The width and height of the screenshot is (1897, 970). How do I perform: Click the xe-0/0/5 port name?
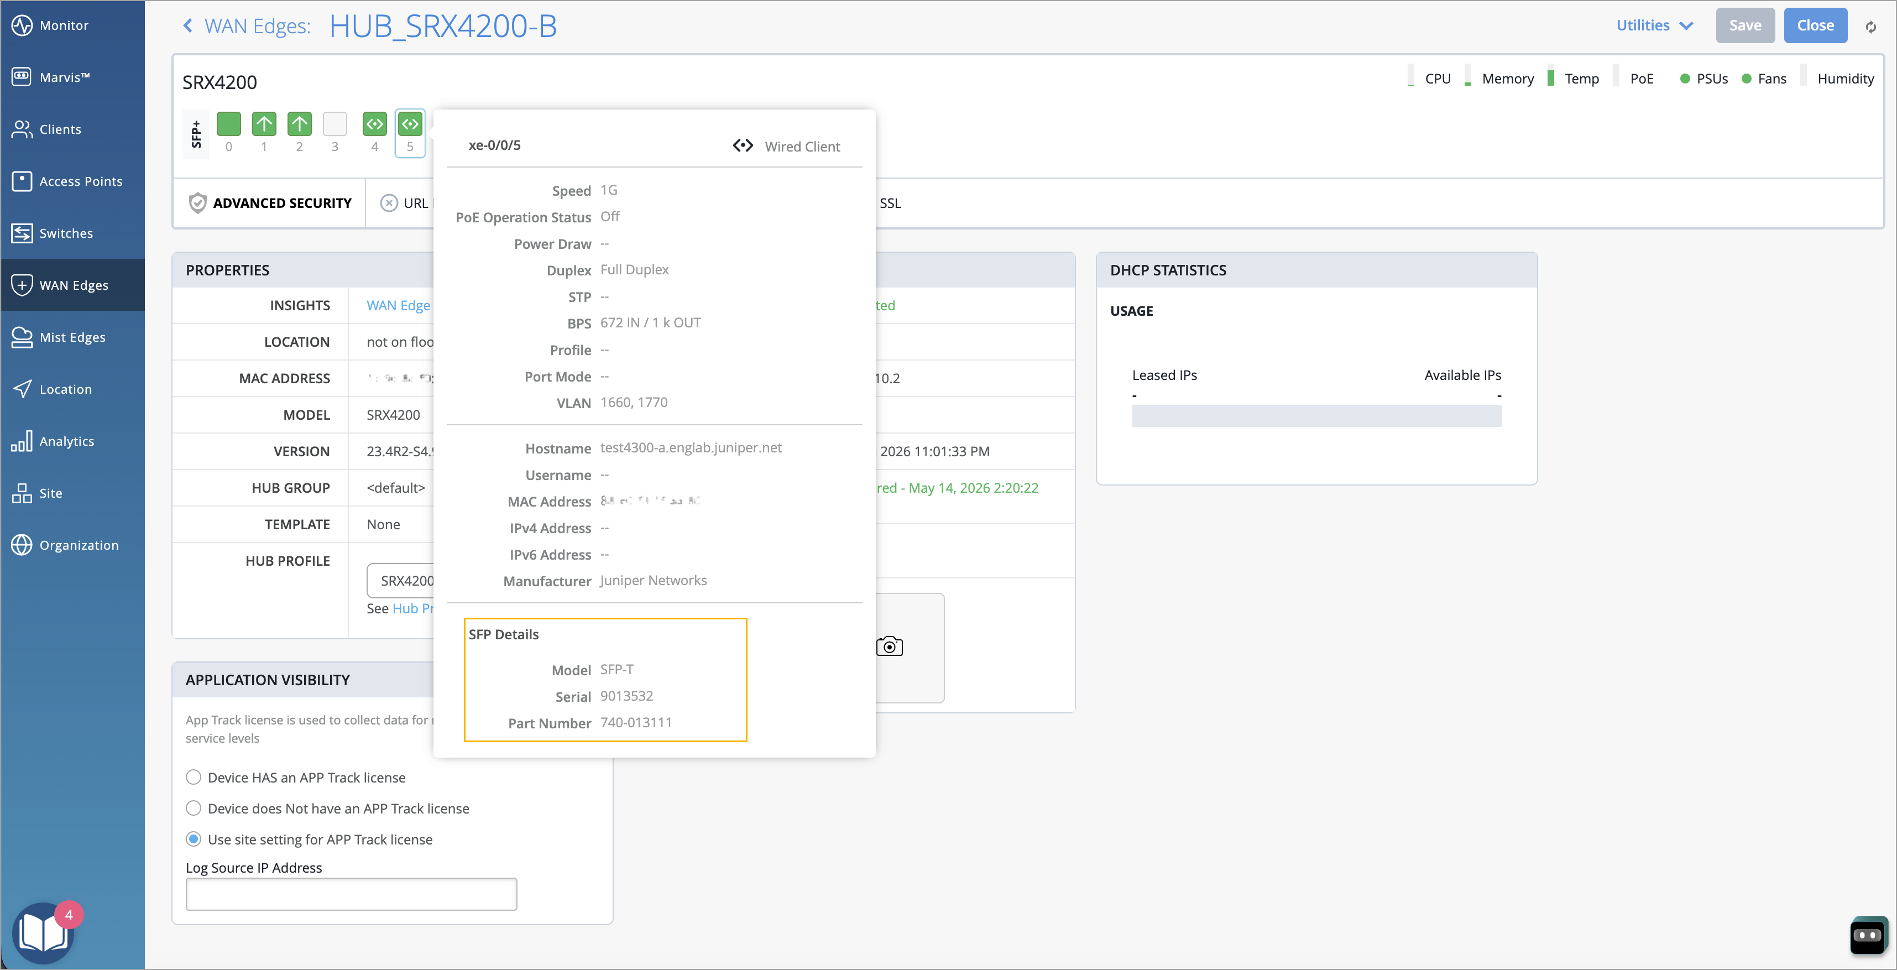click(494, 145)
